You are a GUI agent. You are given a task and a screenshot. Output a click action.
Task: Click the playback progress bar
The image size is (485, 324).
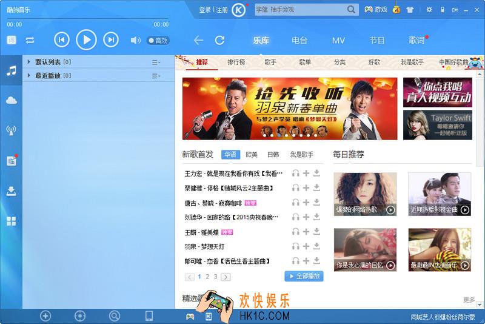(x=87, y=19)
